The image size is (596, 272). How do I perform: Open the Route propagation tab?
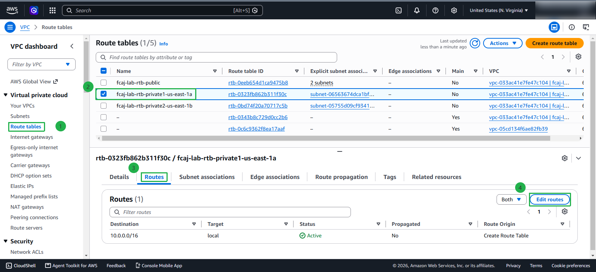coord(341,177)
